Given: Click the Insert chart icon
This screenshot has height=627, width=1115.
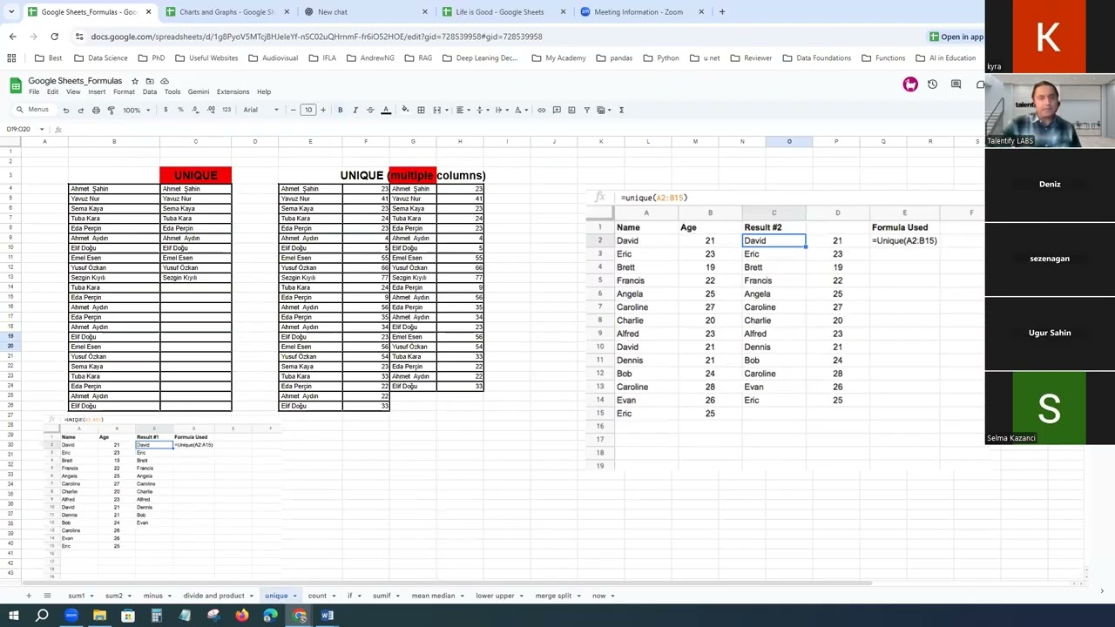Looking at the screenshot, I should coord(571,110).
